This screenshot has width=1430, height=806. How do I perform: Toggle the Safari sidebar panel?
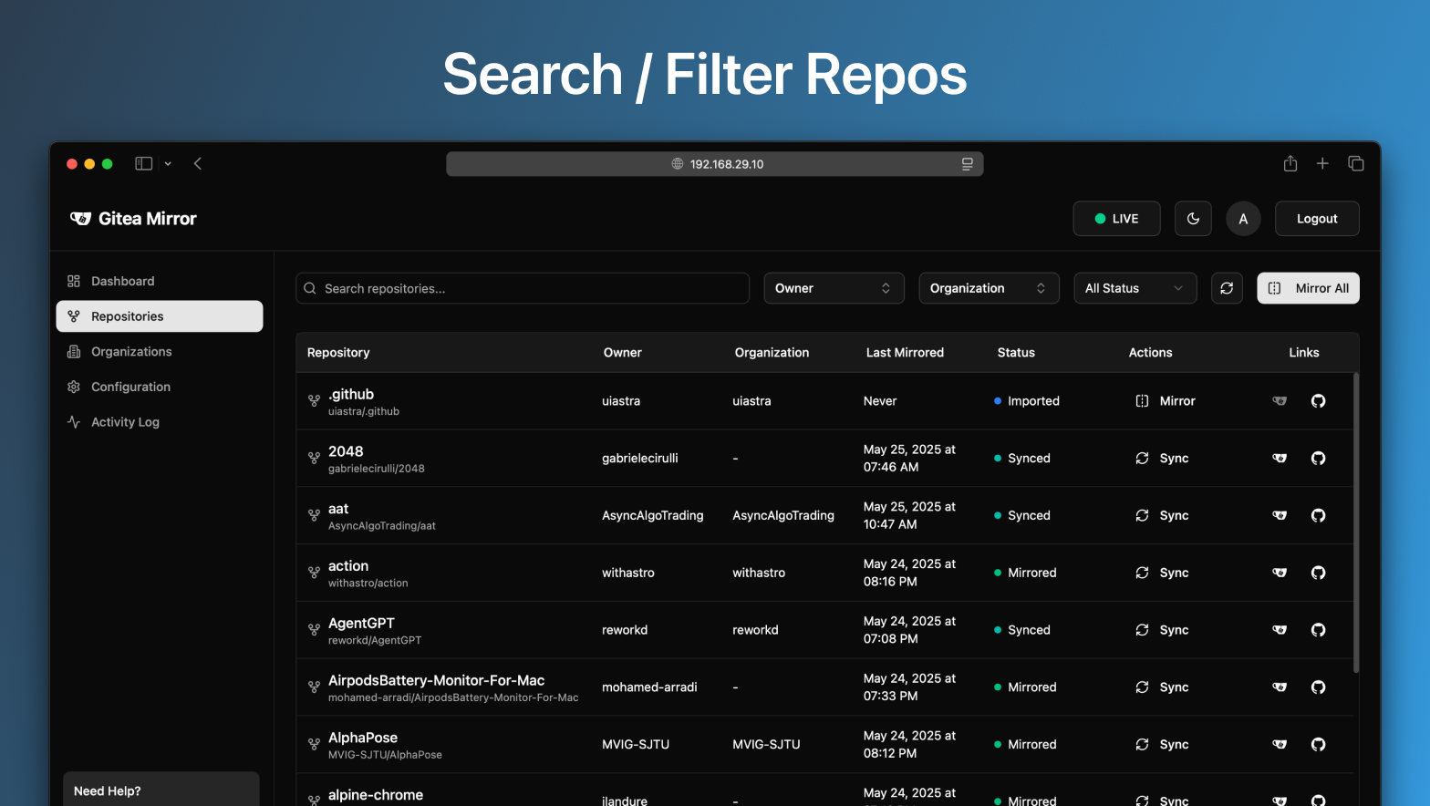pyautogui.click(x=144, y=163)
